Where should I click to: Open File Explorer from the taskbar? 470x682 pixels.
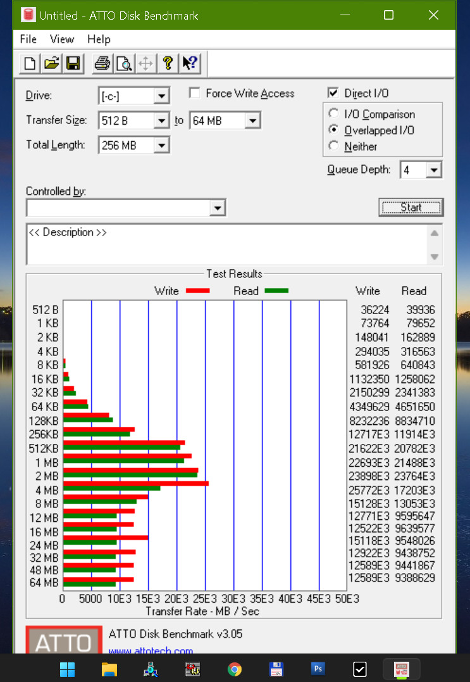click(109, 669)
